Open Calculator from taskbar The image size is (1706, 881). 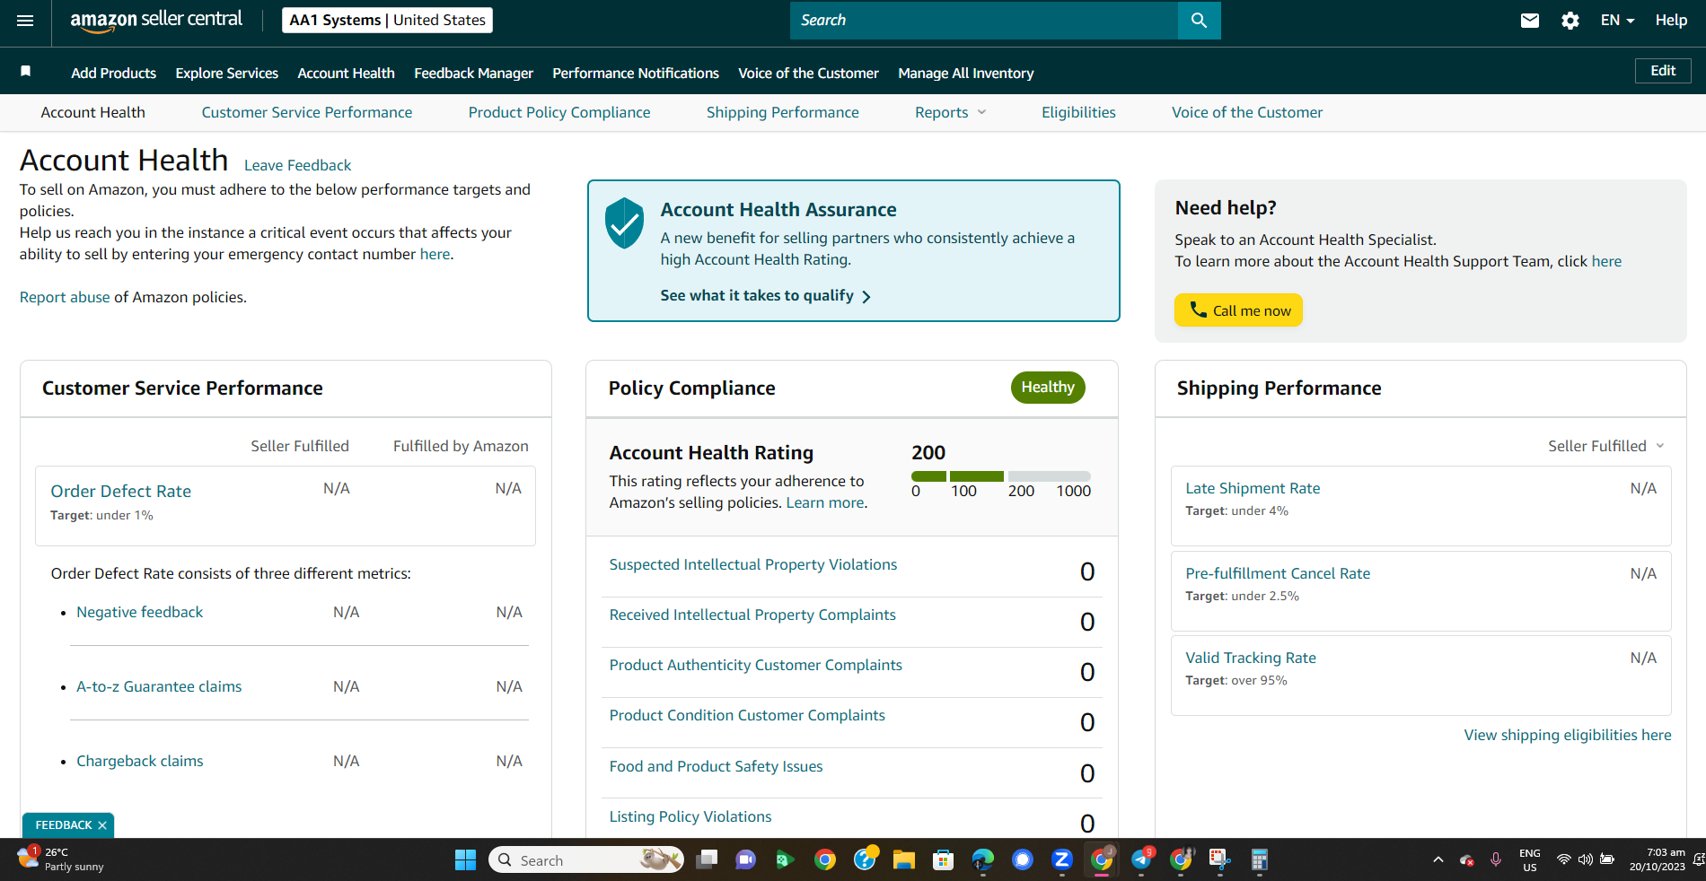[x=1260, y=860]
